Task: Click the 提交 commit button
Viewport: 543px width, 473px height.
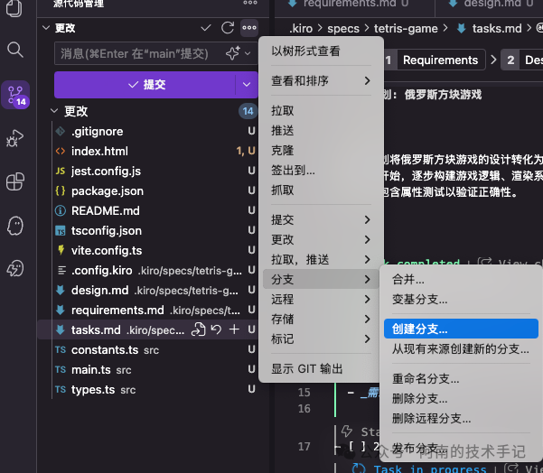Action: pyautogui.click(x=145, y=85)
